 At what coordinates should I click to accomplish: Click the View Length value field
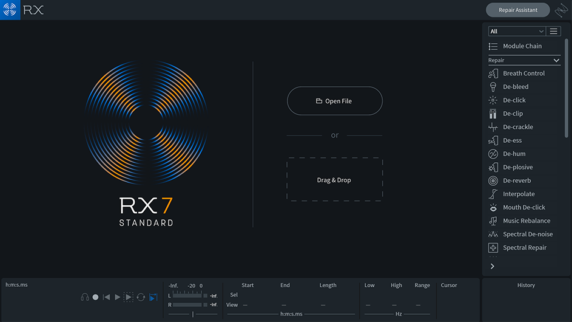point(323,305)
